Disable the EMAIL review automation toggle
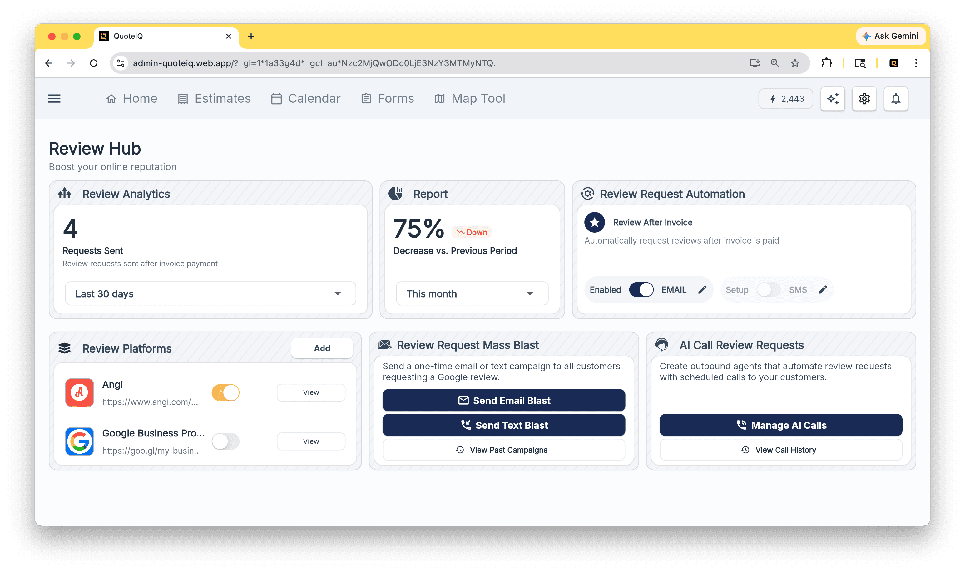 [x=641, y=289]
